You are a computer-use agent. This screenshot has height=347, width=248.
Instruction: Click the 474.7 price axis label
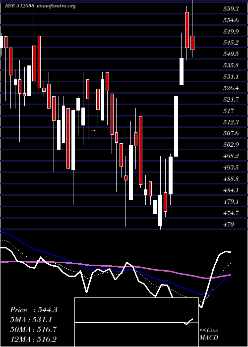pyautogui.click(x=231, y=213)
